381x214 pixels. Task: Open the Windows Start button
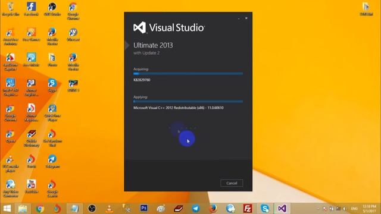7,209
